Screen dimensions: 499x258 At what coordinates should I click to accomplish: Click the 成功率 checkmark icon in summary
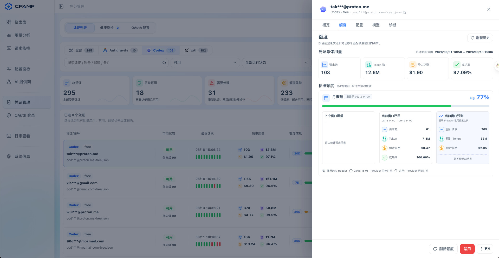457,65
